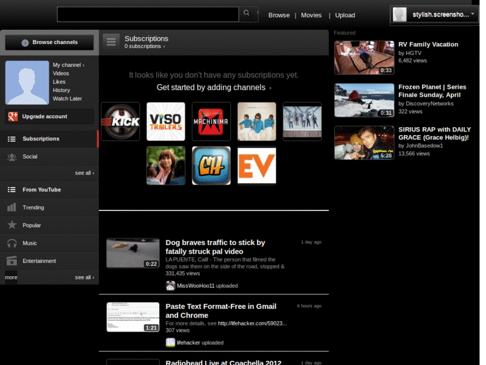Open Paste Text Format-Free in Gmail title
The height and width of the screenshot is (365, 486).
pos(221,311)
